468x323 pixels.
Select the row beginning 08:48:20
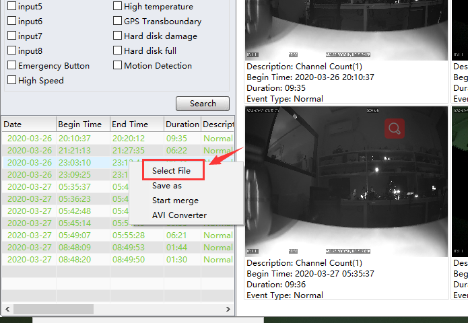(118, 260)
